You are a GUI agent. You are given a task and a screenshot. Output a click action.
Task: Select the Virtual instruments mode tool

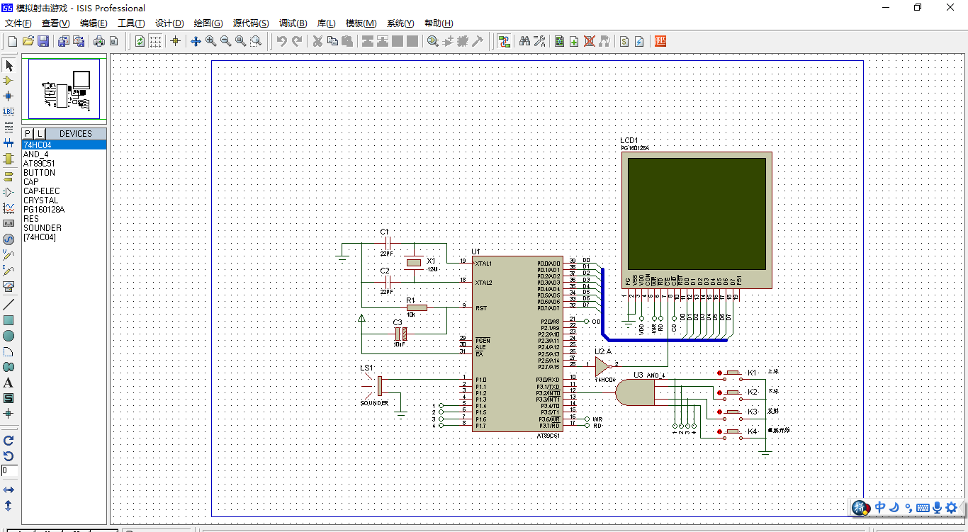(x=9, y=286)
